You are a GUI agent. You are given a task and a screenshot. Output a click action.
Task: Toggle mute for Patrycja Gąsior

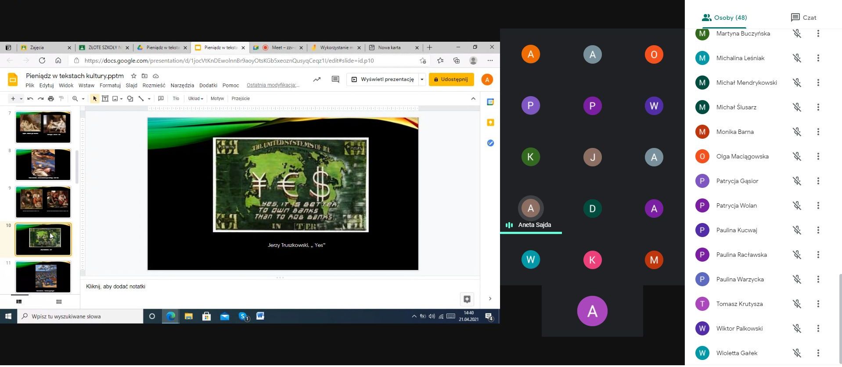797,181
